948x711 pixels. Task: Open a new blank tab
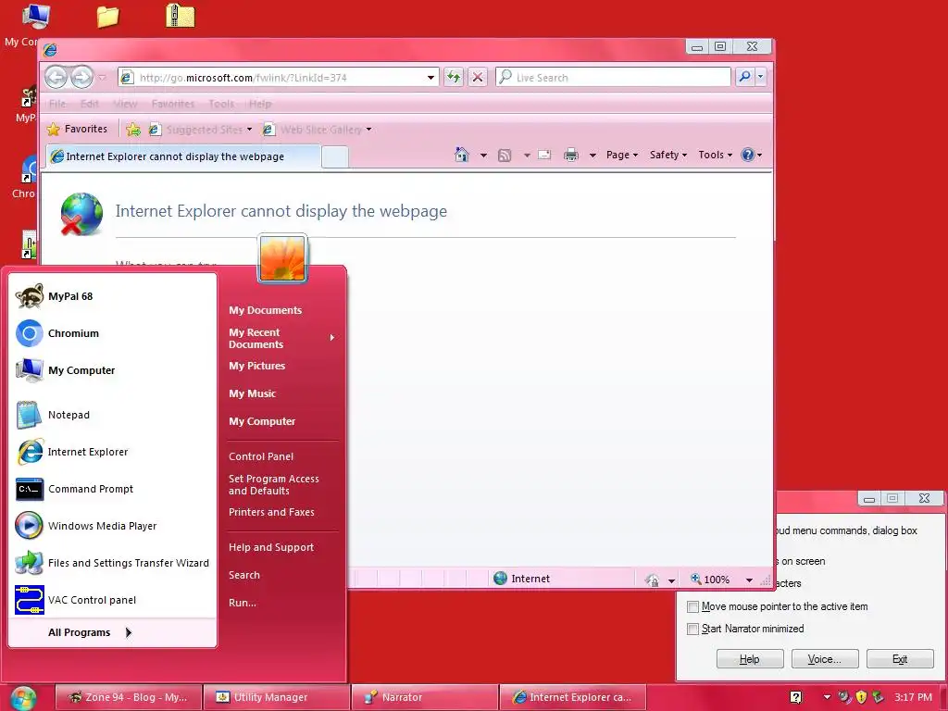[335, 157]
